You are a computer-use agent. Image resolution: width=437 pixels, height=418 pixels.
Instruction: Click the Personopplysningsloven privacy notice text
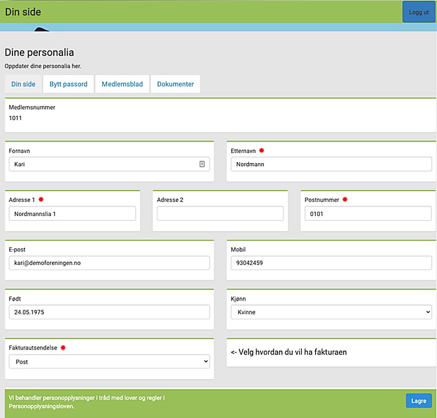87,402
